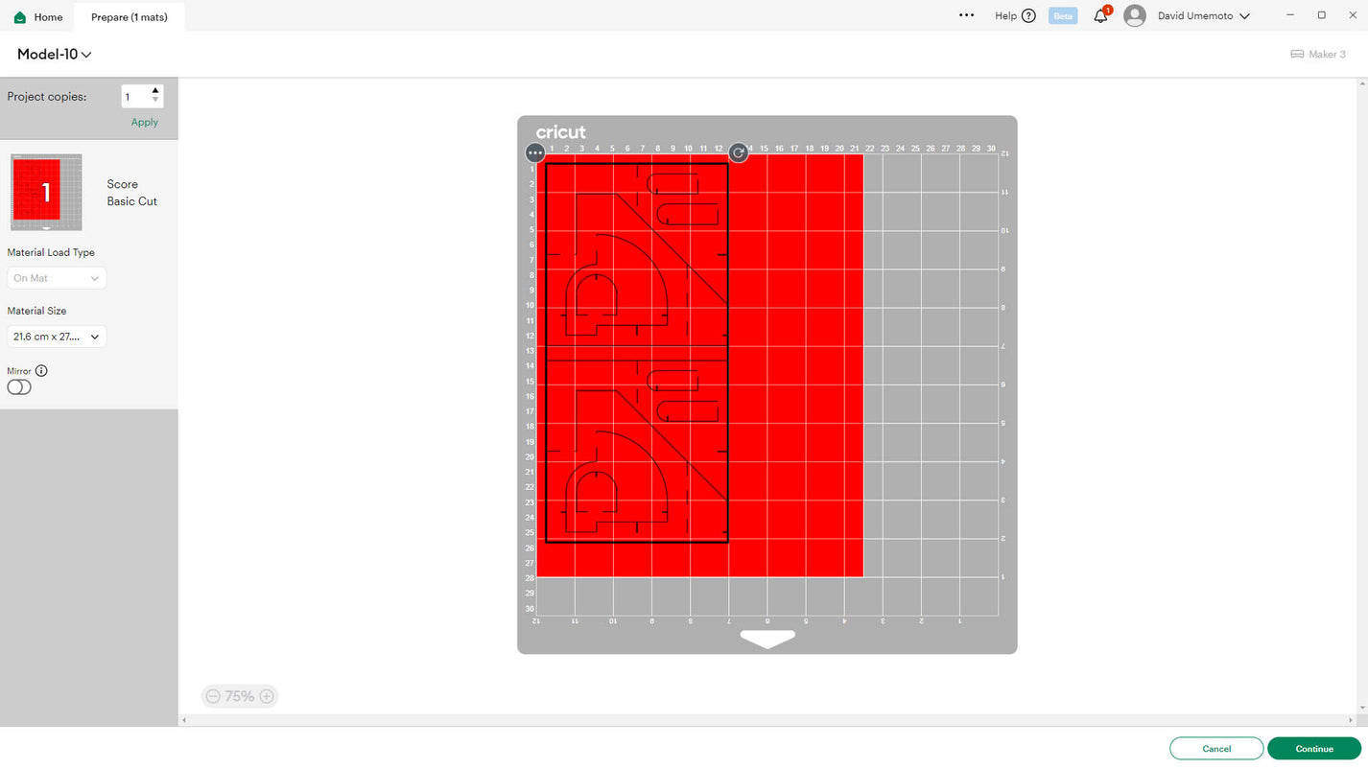This screenshot has width=1368, height=769.
Task: Click the zoom out minus icon
Action: [213, 697]
